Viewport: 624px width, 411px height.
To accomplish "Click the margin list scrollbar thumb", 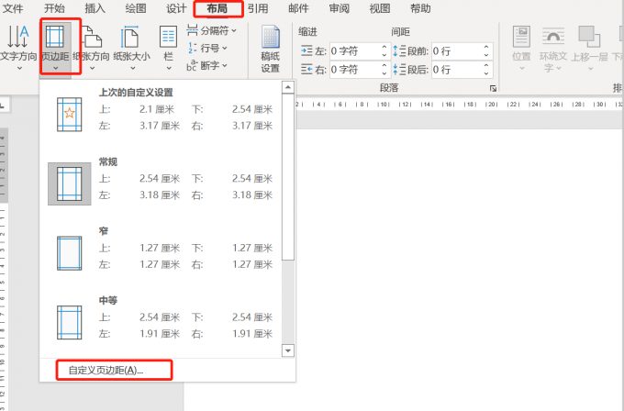I will tap(288, 177).
